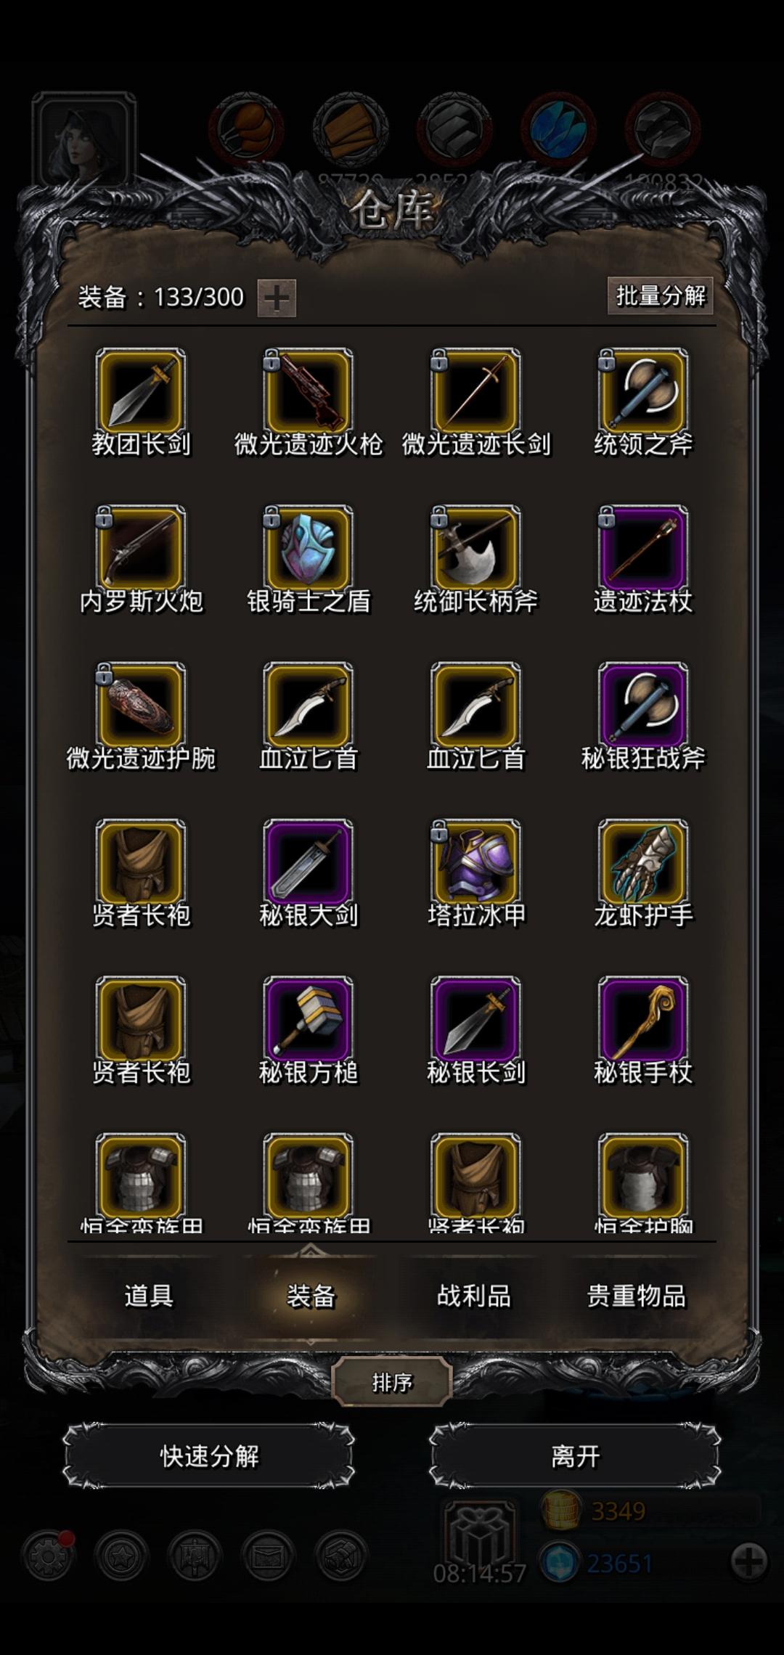Switch to the 战利品 tab
784x1655 pixels.
click(x=473, y=1296)
